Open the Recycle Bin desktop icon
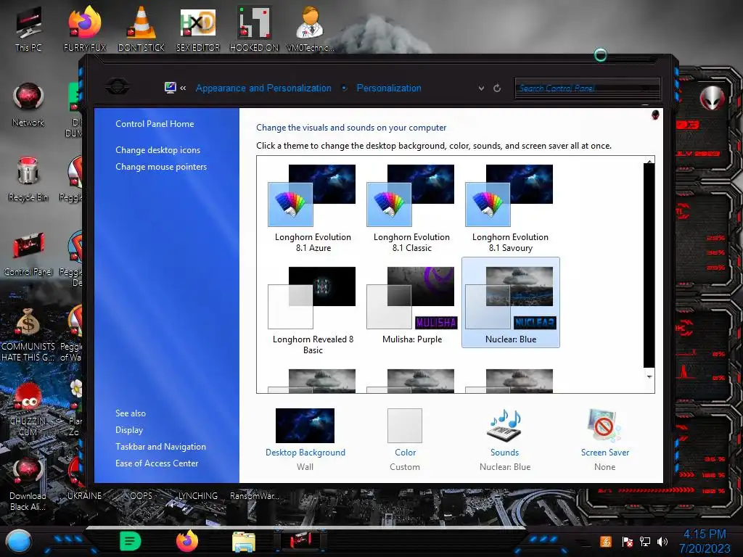 (x=28, y=179)
